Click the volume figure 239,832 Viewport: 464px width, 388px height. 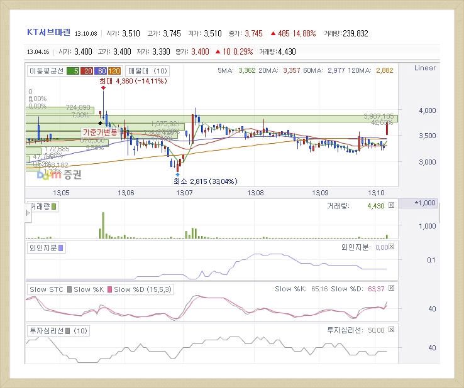point(355,33)
